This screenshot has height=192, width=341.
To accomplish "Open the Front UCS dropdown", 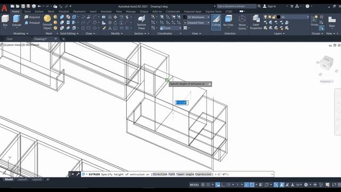I will (170, 28).
